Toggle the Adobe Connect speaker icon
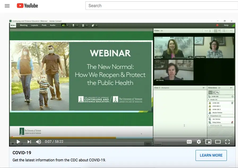 click(63, 25)
